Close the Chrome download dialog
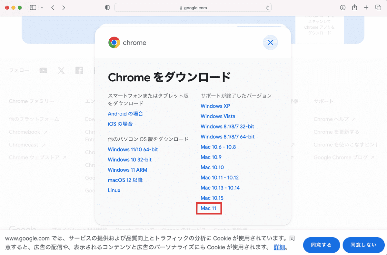This screenshot has width=387, height=255. pyautogui.click(x=271, y=42)
